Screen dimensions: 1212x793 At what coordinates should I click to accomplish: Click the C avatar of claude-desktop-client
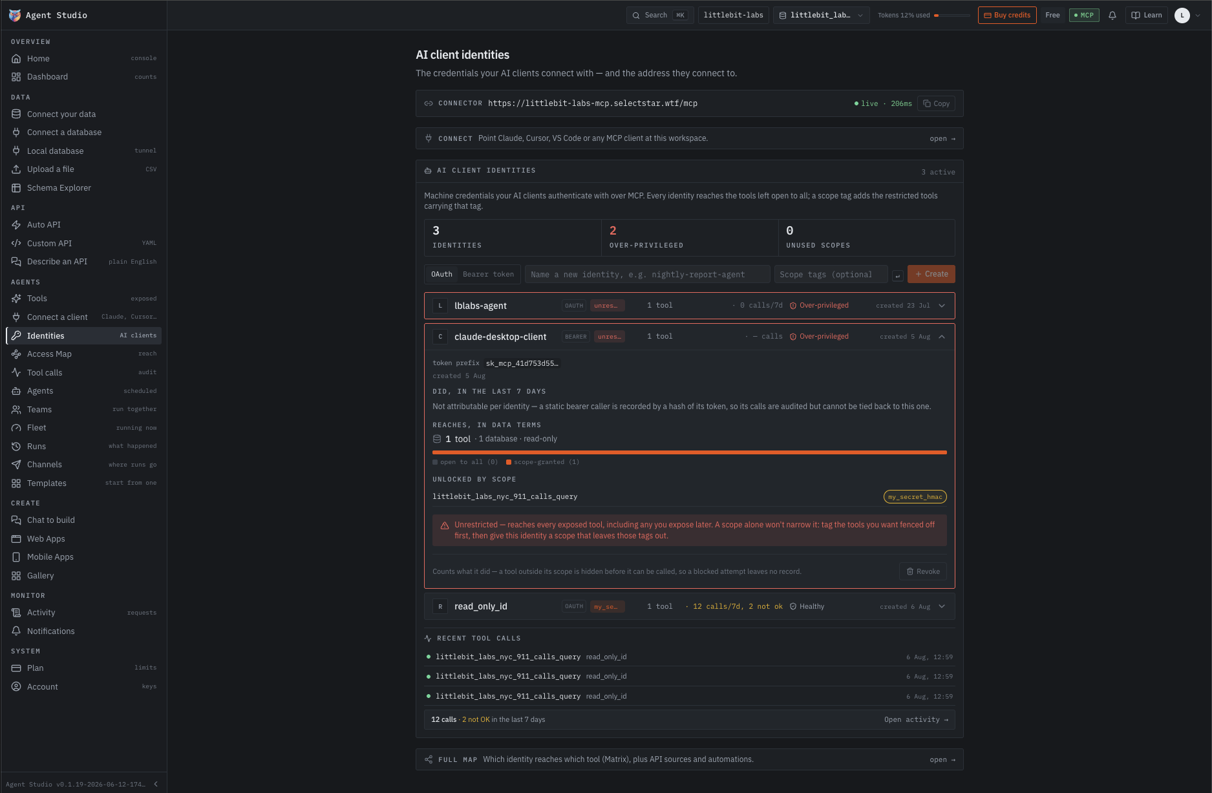pos(440,337)
